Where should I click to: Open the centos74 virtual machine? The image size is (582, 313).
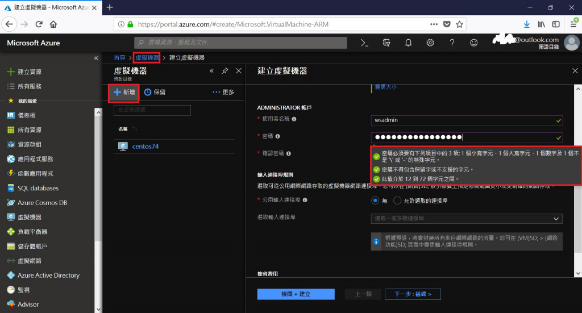point(145,147)
